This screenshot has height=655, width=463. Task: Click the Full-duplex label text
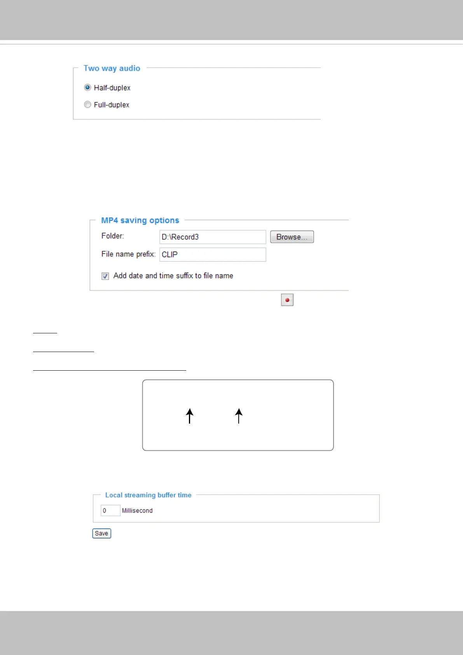112,105
